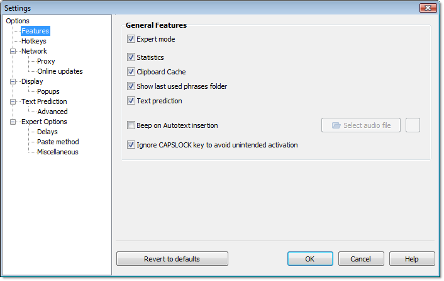Enable Beep on Autotext insertion
Screen dimensions: 444x281
coord(131,125)
